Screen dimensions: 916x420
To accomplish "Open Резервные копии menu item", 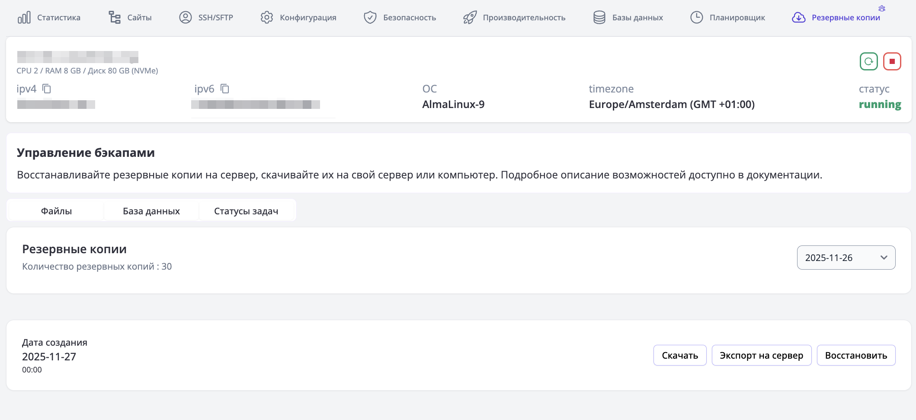I will tap(845, 18).
